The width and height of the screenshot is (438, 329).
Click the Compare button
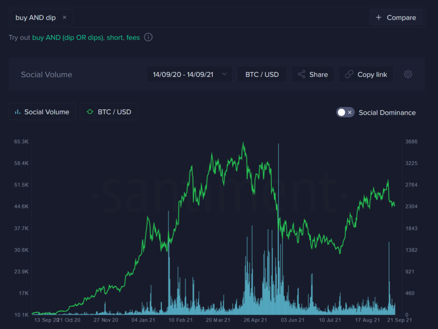pos(396,17)
